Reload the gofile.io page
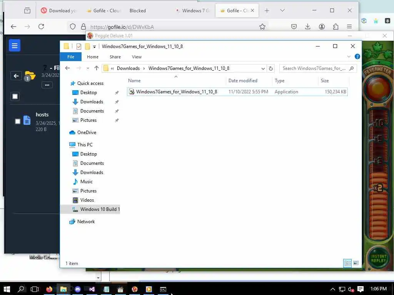Viewport: 394px width, 295px height. tap(41, 27)
